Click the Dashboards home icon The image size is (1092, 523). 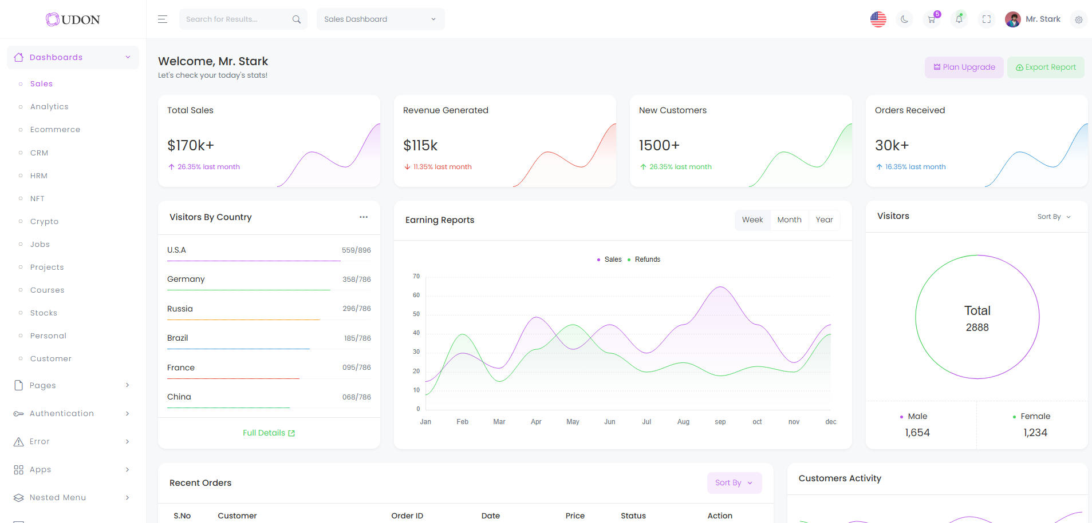19,57
